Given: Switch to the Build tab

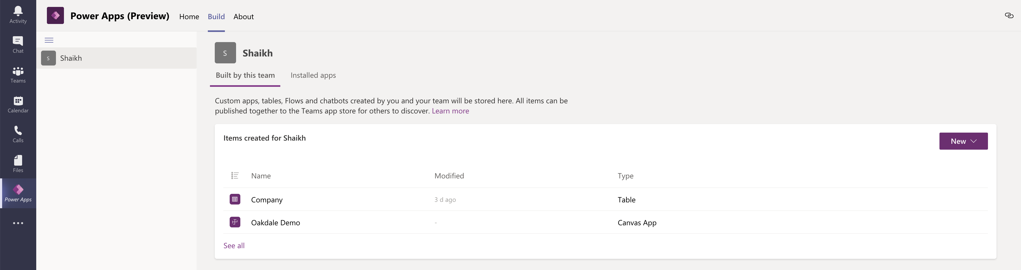Looking at the screenshot, I should (x=216, y=16).
